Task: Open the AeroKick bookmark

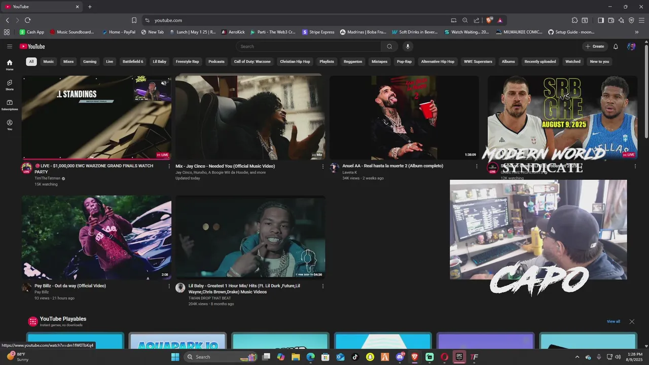Action: (233, 32)
